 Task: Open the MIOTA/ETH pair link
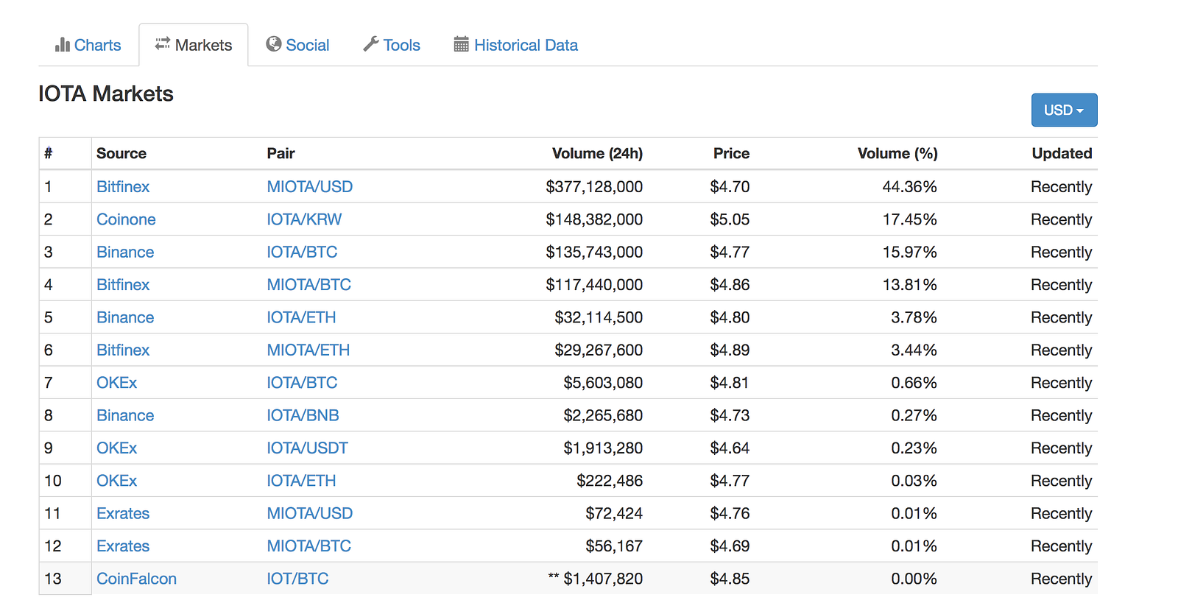pos(308,350)
